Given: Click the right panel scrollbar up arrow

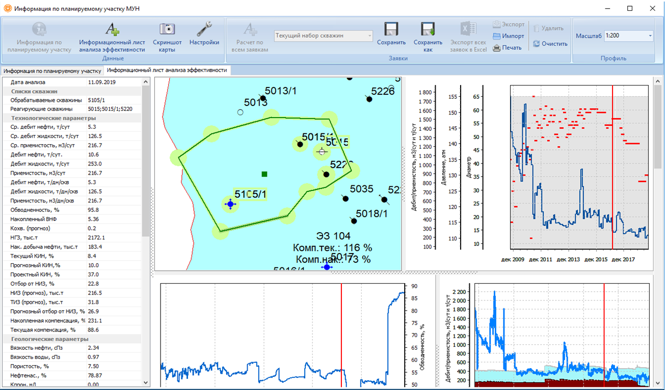Looking at the screenshot, I should pyautogui.click(x=658, y=81).
